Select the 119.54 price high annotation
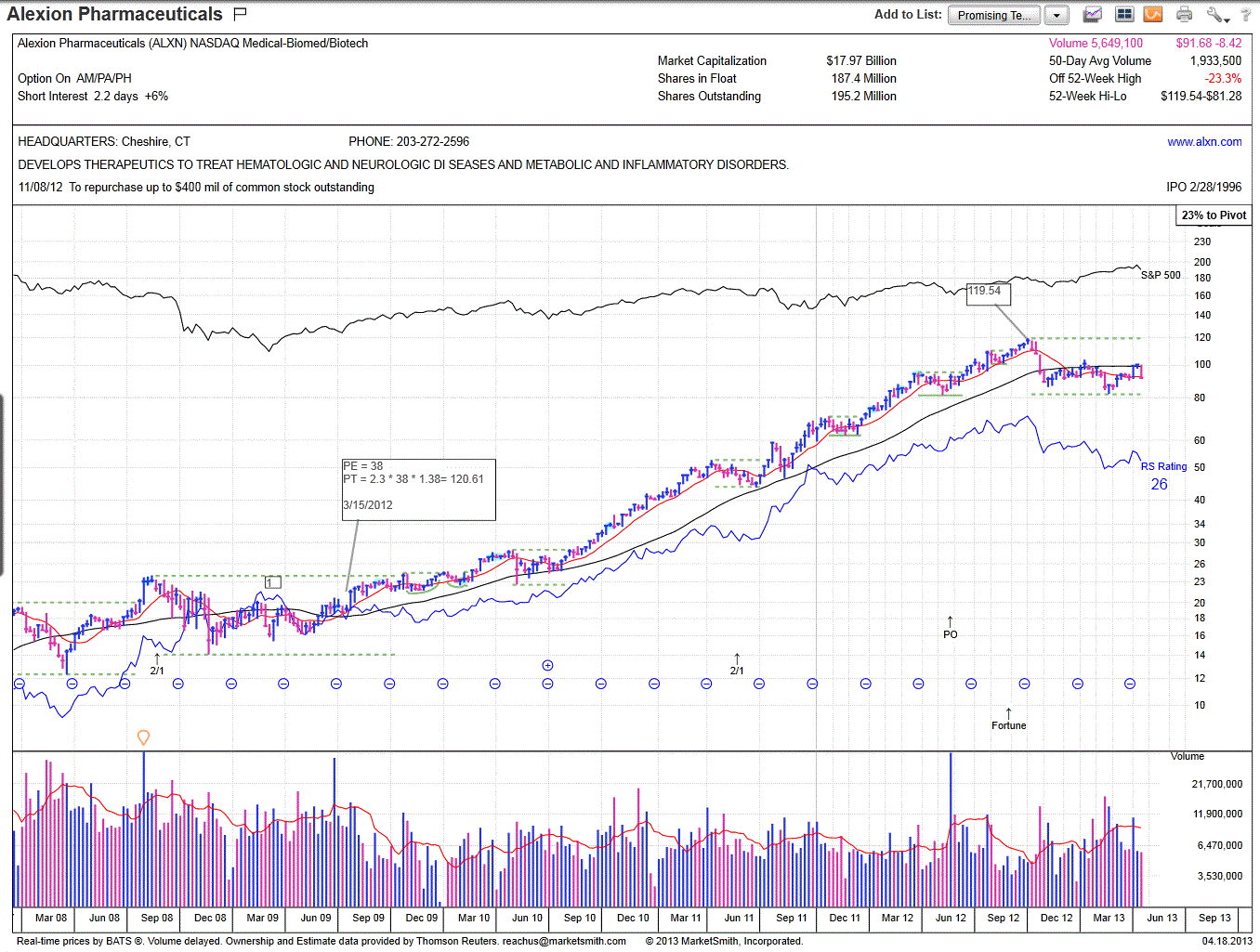 tap(988, 293)
